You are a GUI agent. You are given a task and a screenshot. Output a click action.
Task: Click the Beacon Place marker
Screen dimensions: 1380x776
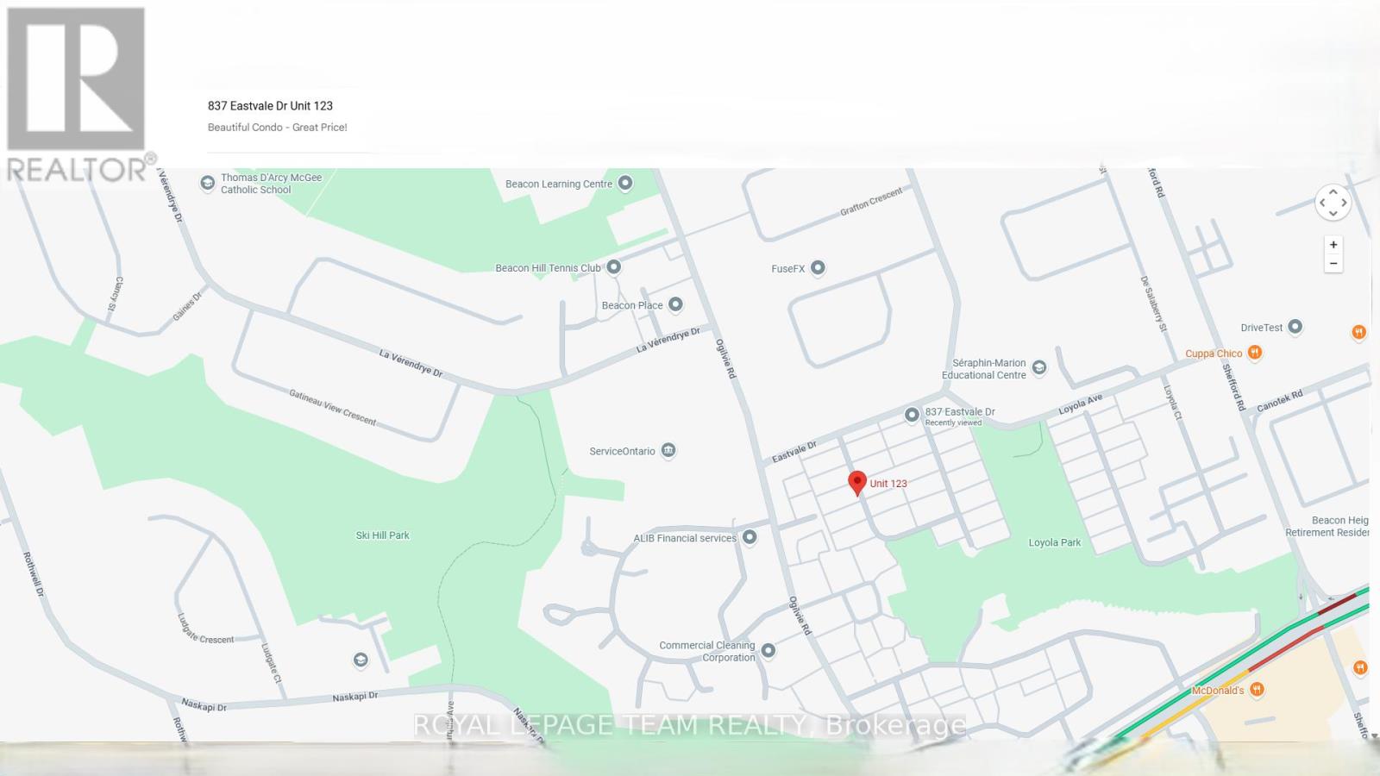pyautogui.click(x=675, y=304)
